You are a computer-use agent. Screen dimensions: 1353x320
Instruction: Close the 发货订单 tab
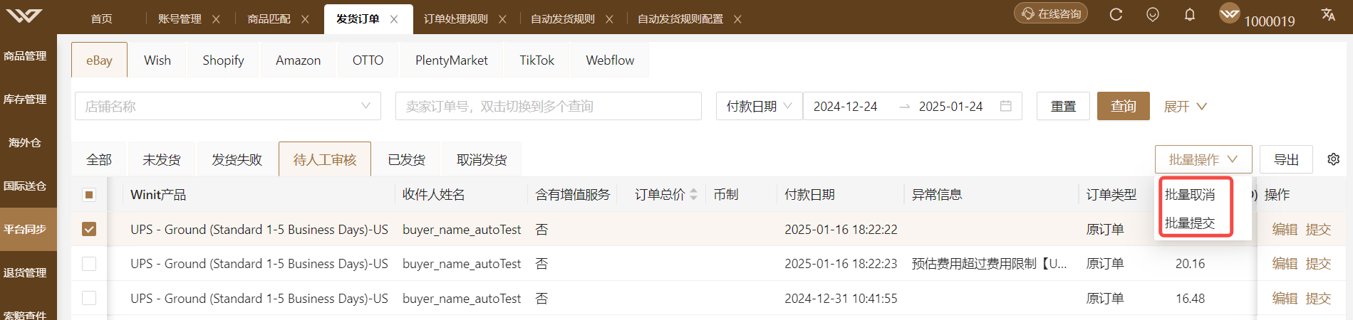(x=394, y=19)
